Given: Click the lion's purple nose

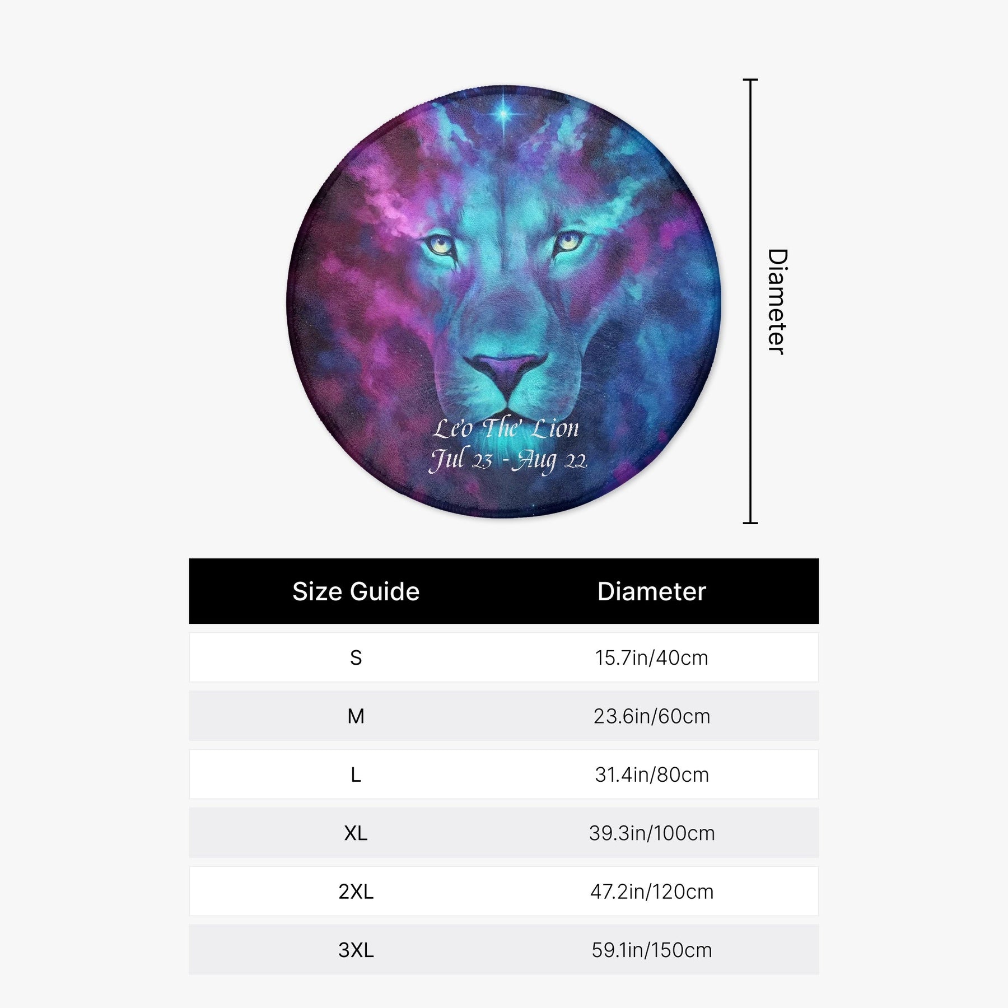Looking at the screenshot, I should [506, 372].
